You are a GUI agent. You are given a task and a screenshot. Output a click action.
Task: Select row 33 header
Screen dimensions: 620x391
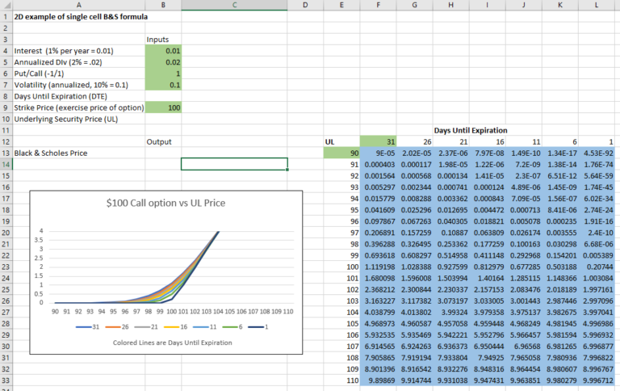click(6, 380)
